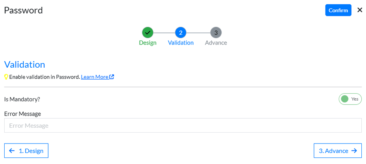Image resolution: width=366 pixels, height=164 pixels.
Task: Click the left arrow icon in the Design button
Action: tap(12, 151)
